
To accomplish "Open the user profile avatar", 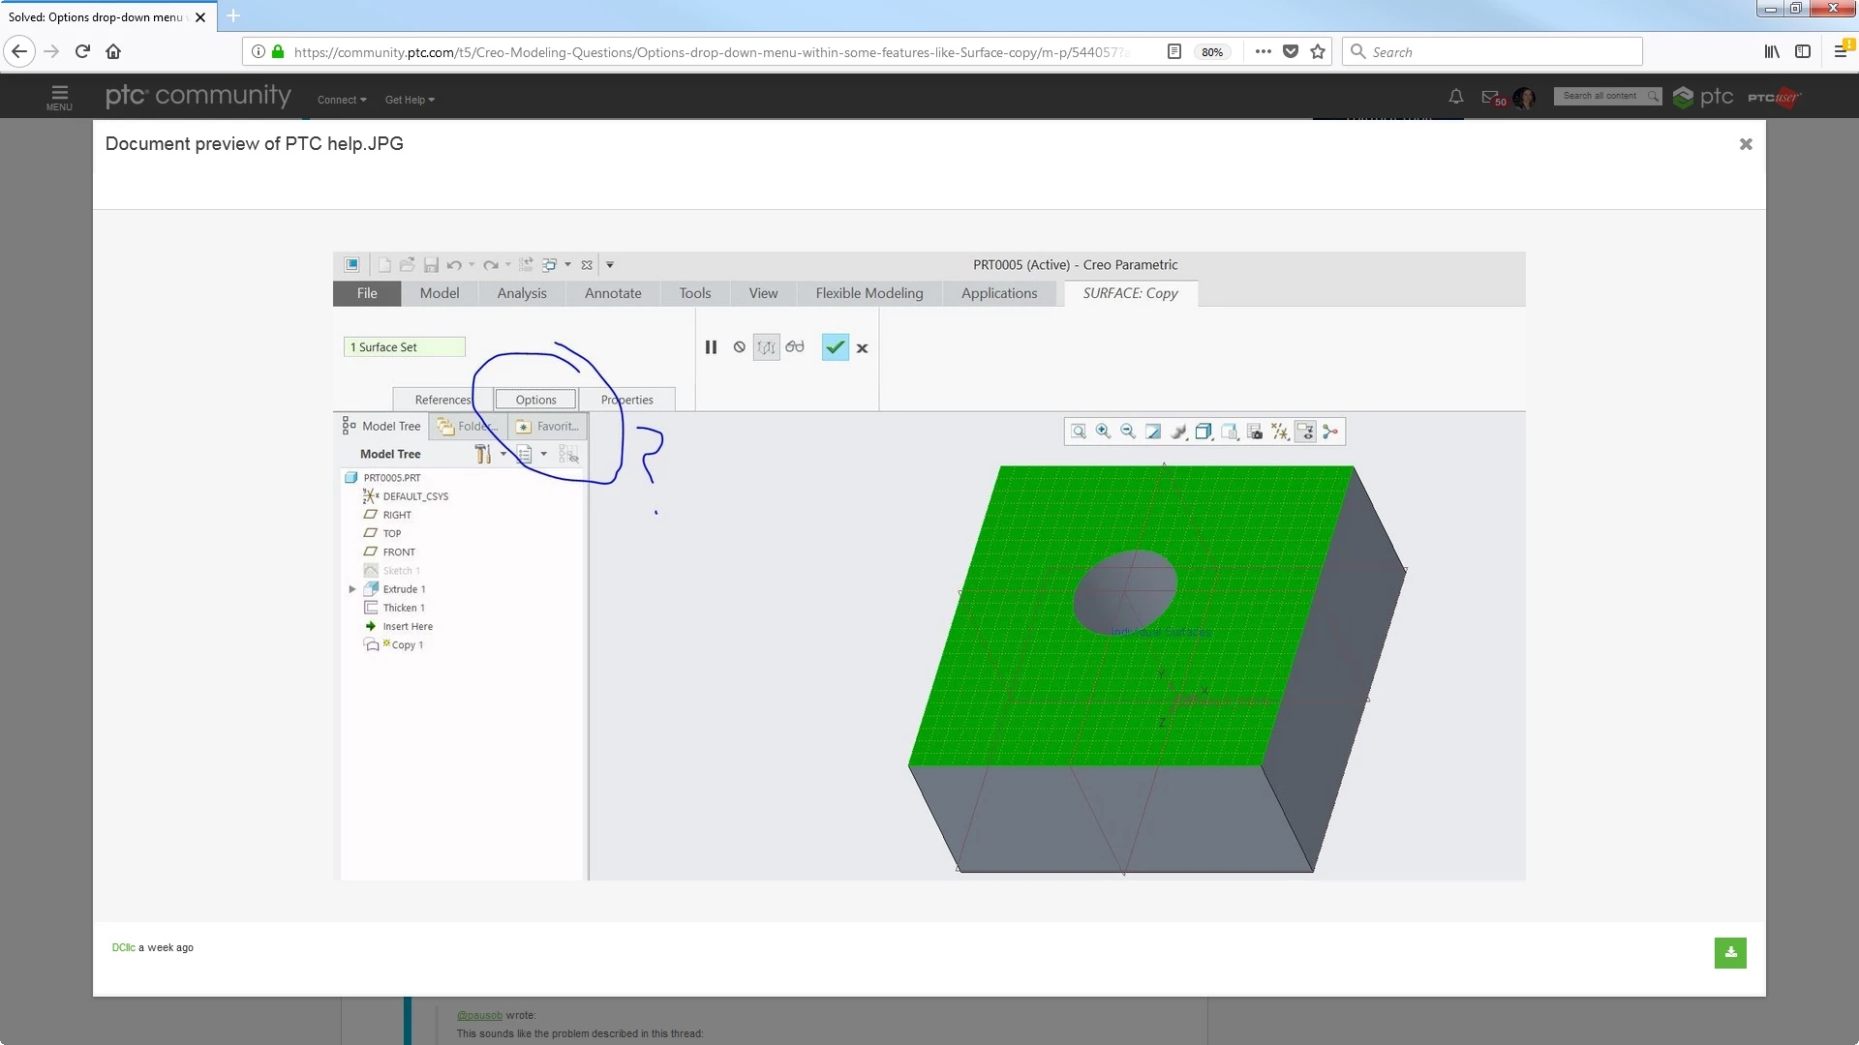I will click(1524, 98).
